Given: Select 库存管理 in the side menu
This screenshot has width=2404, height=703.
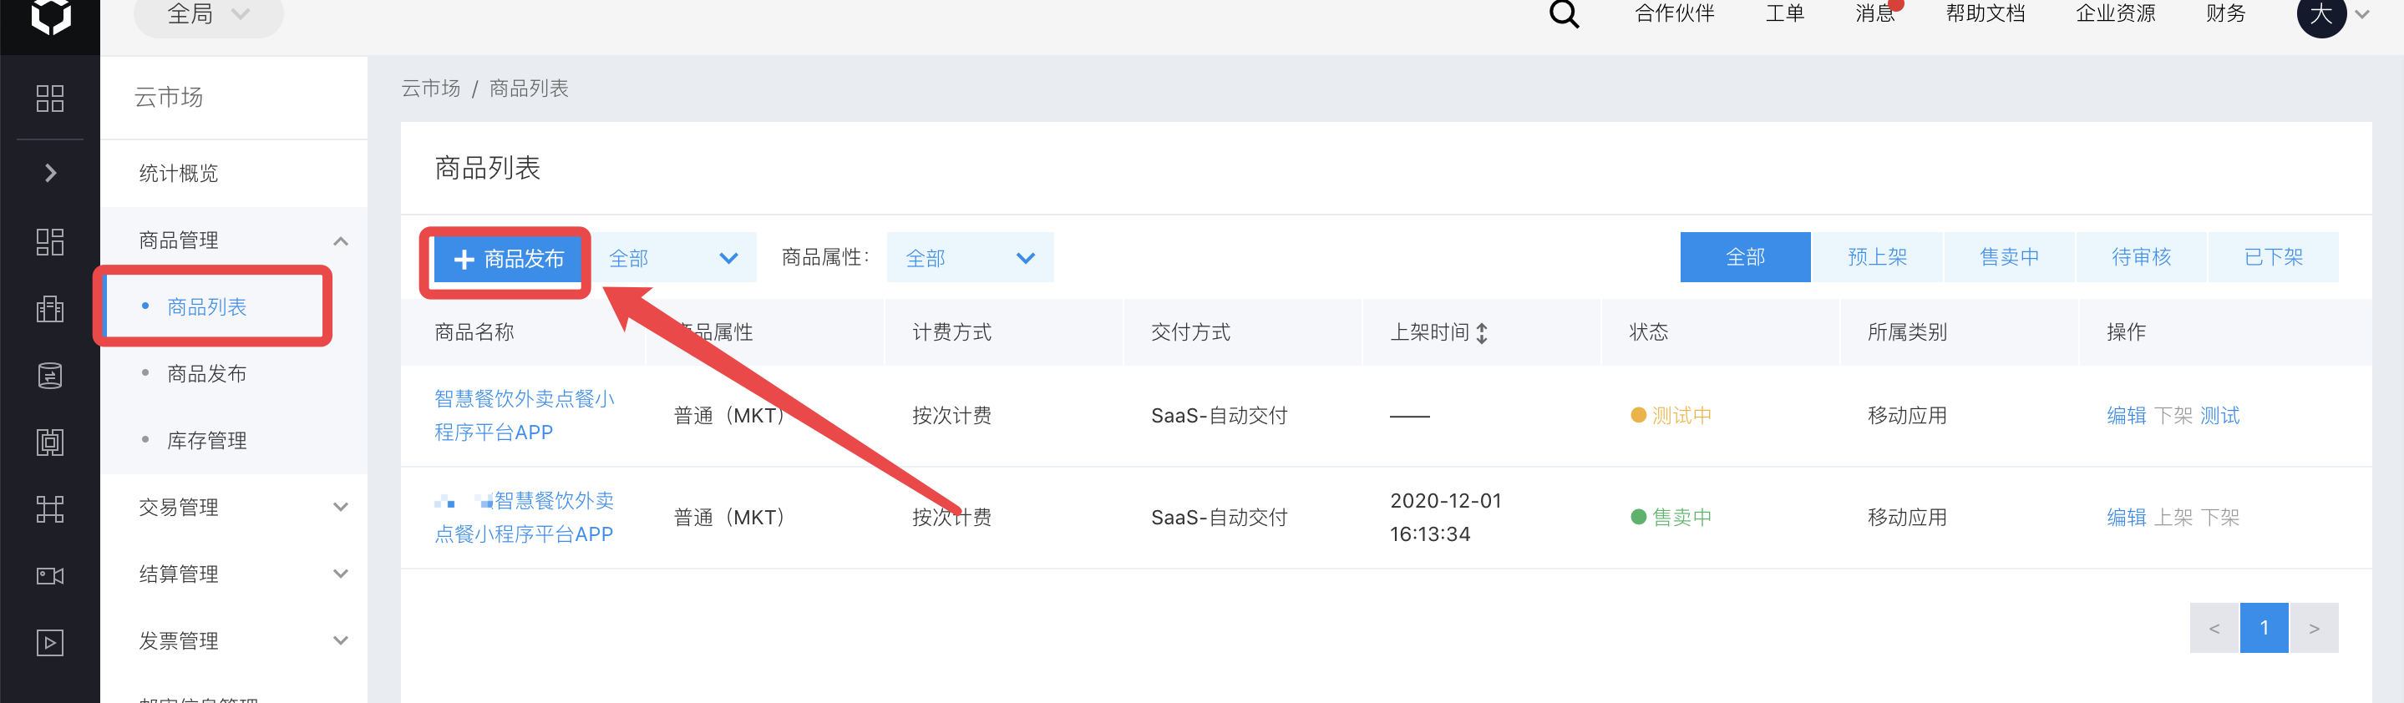Looking at the screenshot, I should click(206, 441).
